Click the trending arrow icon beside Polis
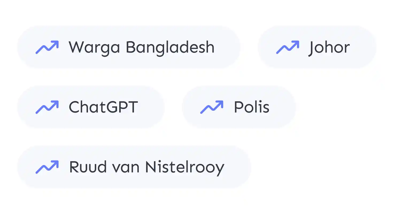 pos(212,107)
